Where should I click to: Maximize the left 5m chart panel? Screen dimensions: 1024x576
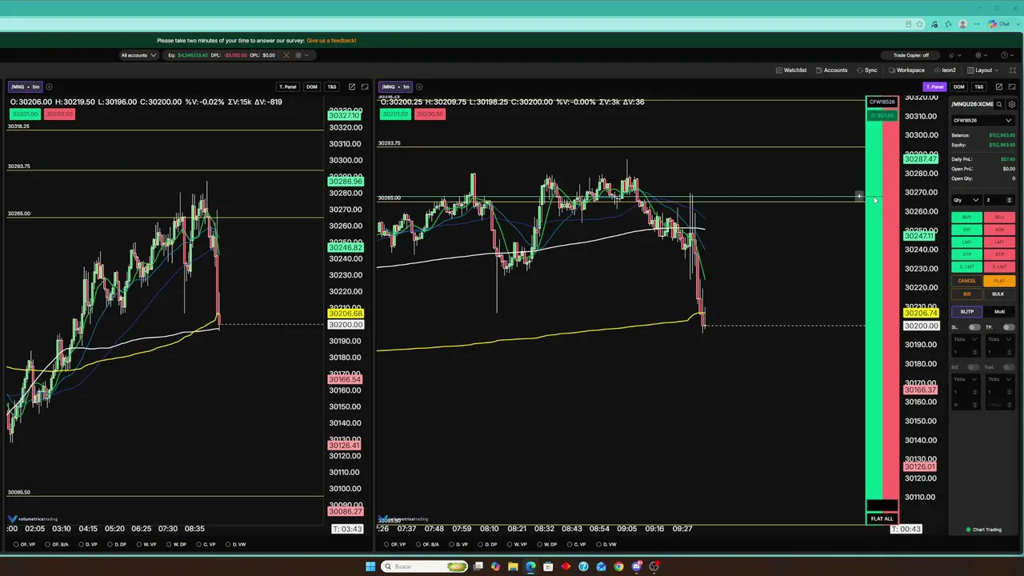[x=365, y=86]
